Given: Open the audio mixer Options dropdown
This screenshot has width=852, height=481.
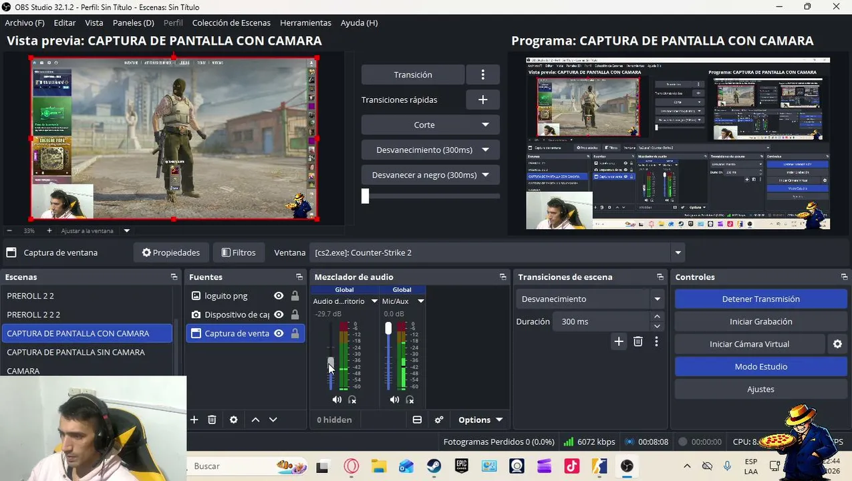Looking at the screenshot, I should (480, 420).
